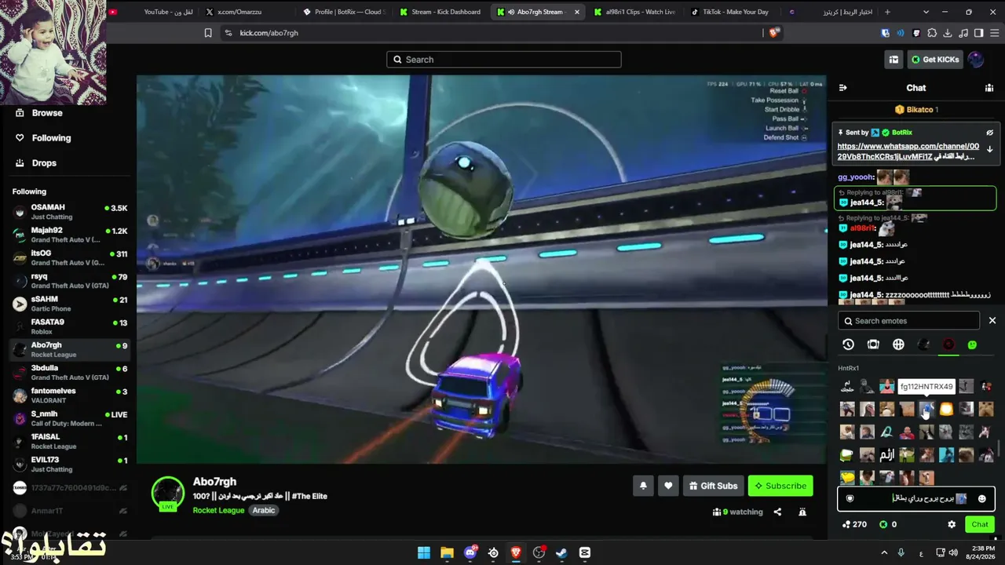This screenshot has height=565, width=1005.
Task: Open the Brave Shields icon in address bar
Action: click(x=774, y=33)
